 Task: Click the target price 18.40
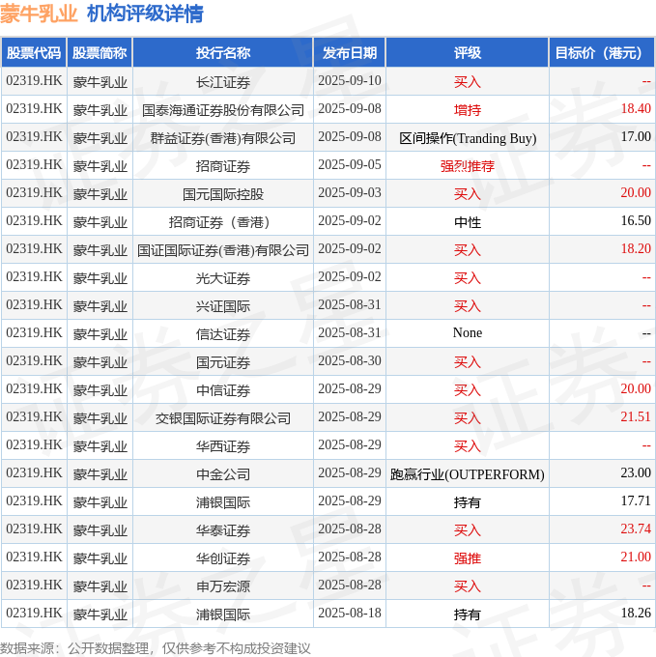(x=636, y=108)
